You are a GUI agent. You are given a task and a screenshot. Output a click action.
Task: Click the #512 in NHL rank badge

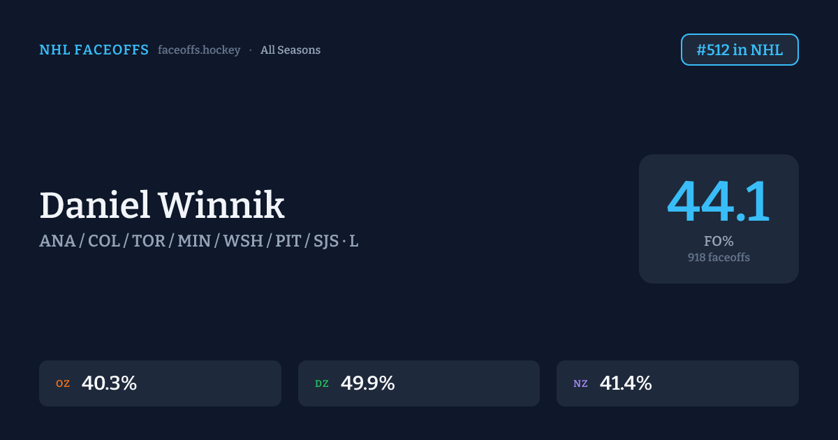(740, 50)
